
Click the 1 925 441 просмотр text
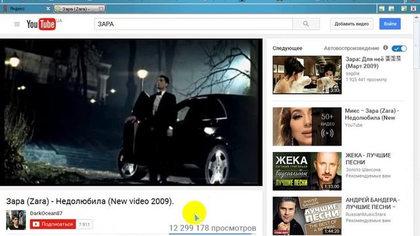point(366,79)
